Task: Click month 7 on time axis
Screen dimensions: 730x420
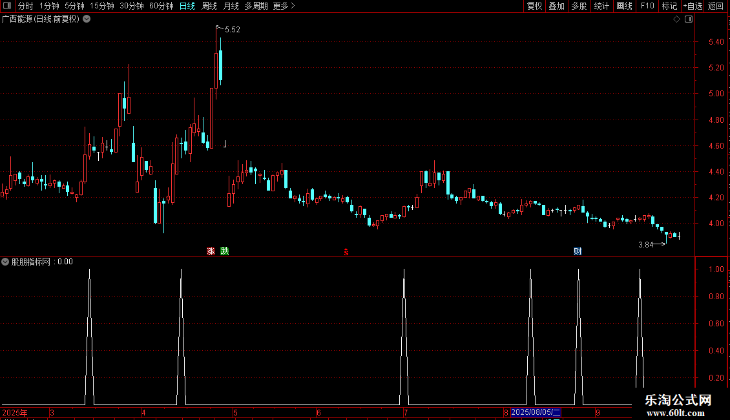Action: click(x=406, y=412)
